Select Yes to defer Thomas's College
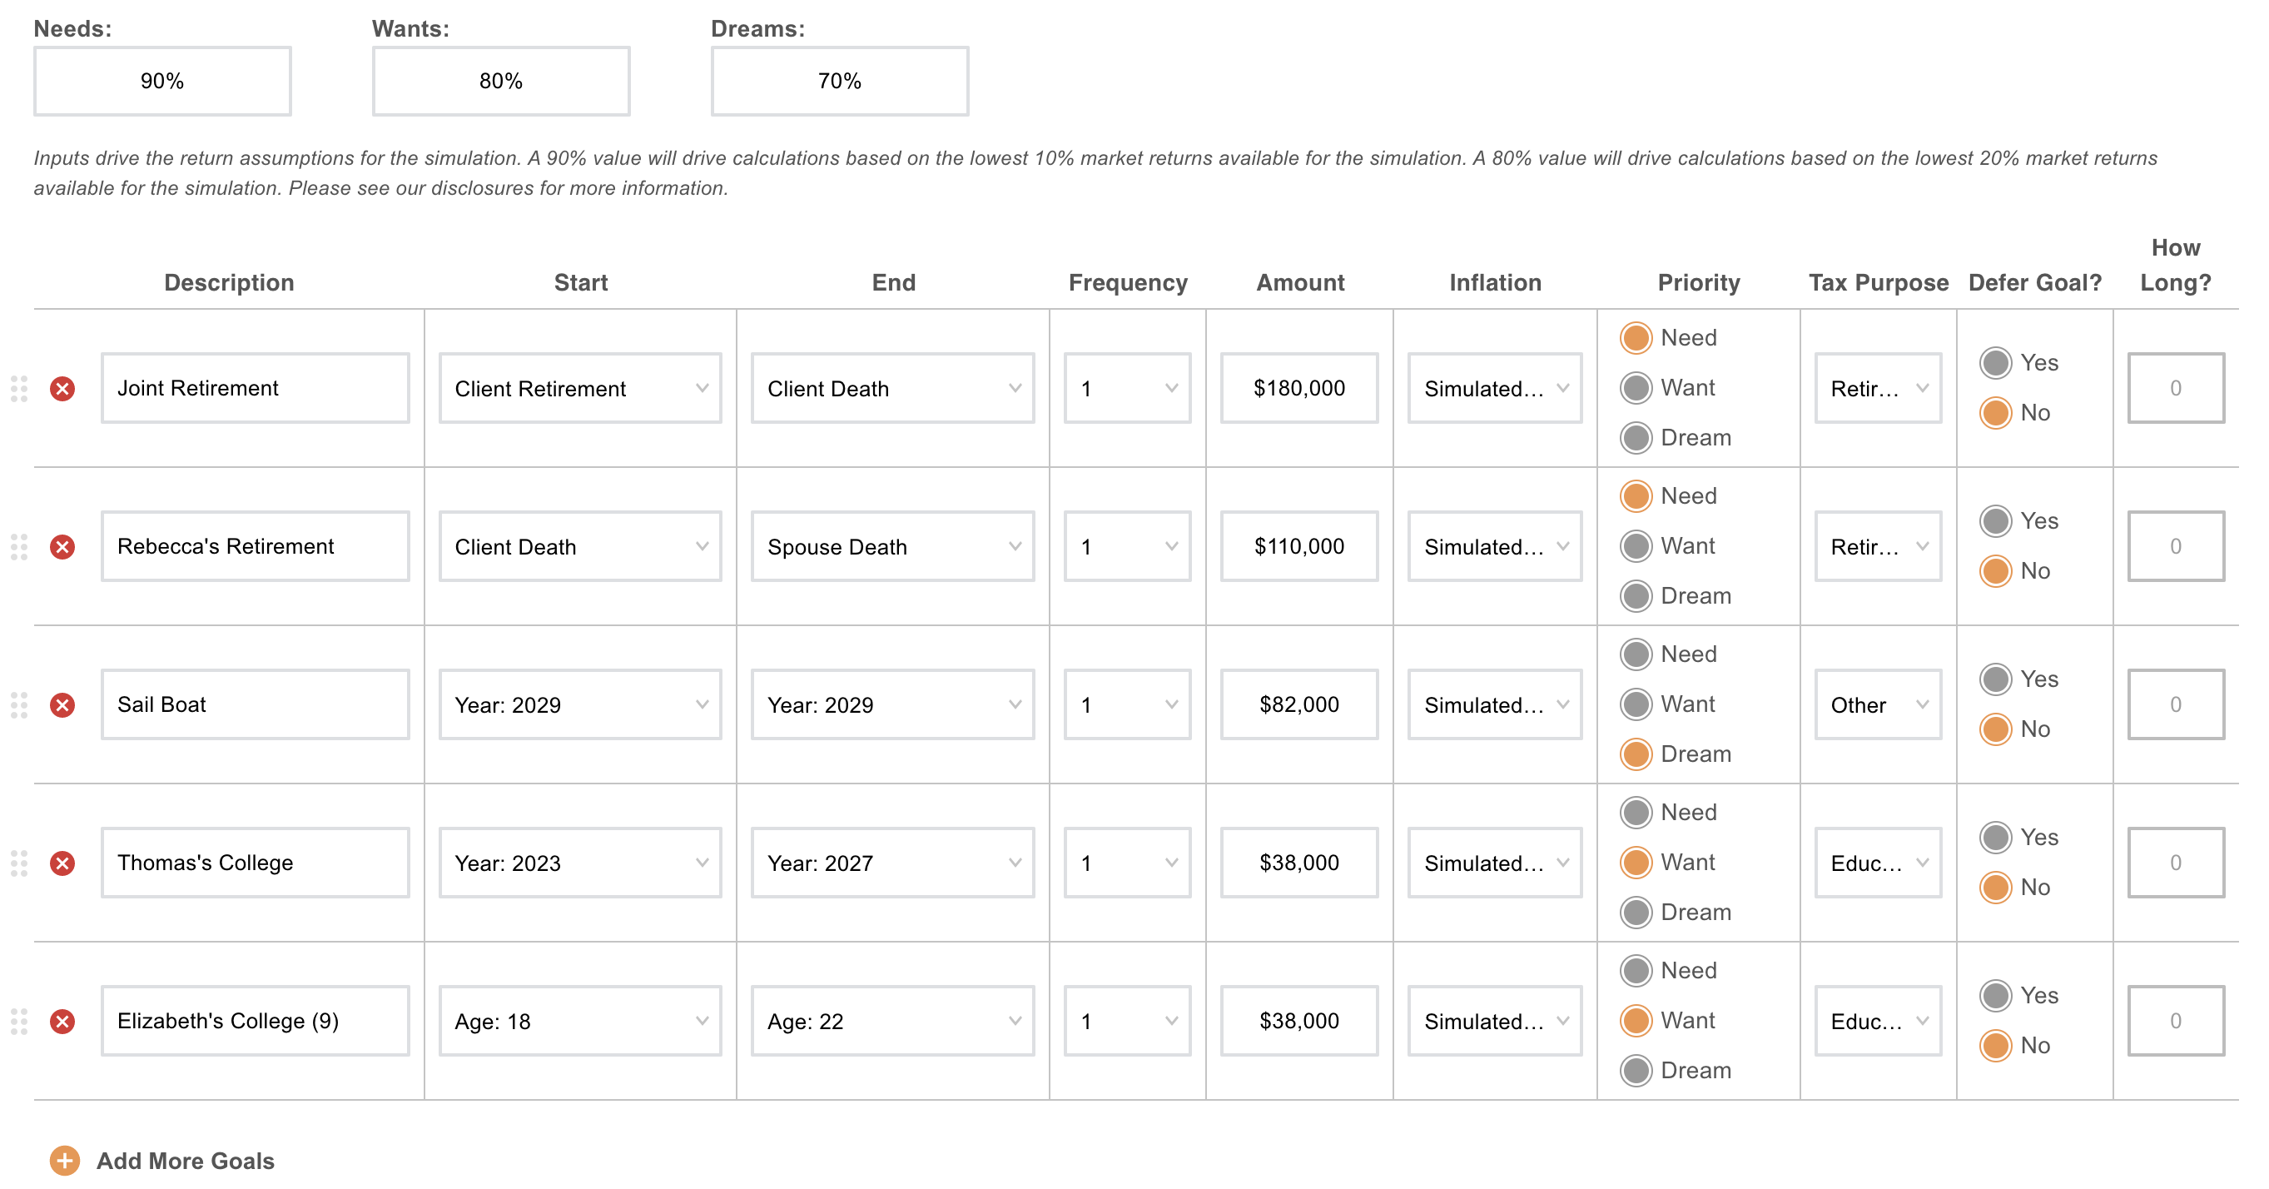Viewport: 2269px width, 1189px height. 1995,838
